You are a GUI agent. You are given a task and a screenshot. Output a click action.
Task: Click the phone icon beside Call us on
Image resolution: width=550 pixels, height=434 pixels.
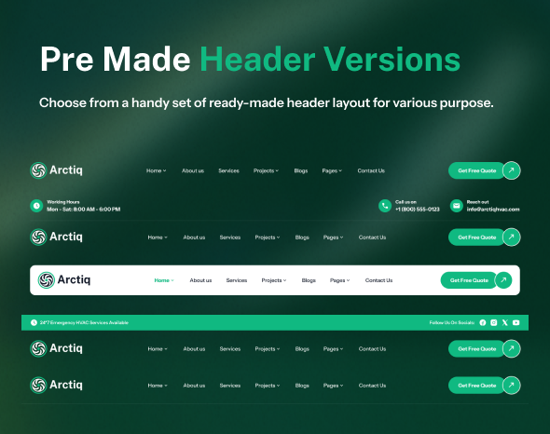(385, 206)
